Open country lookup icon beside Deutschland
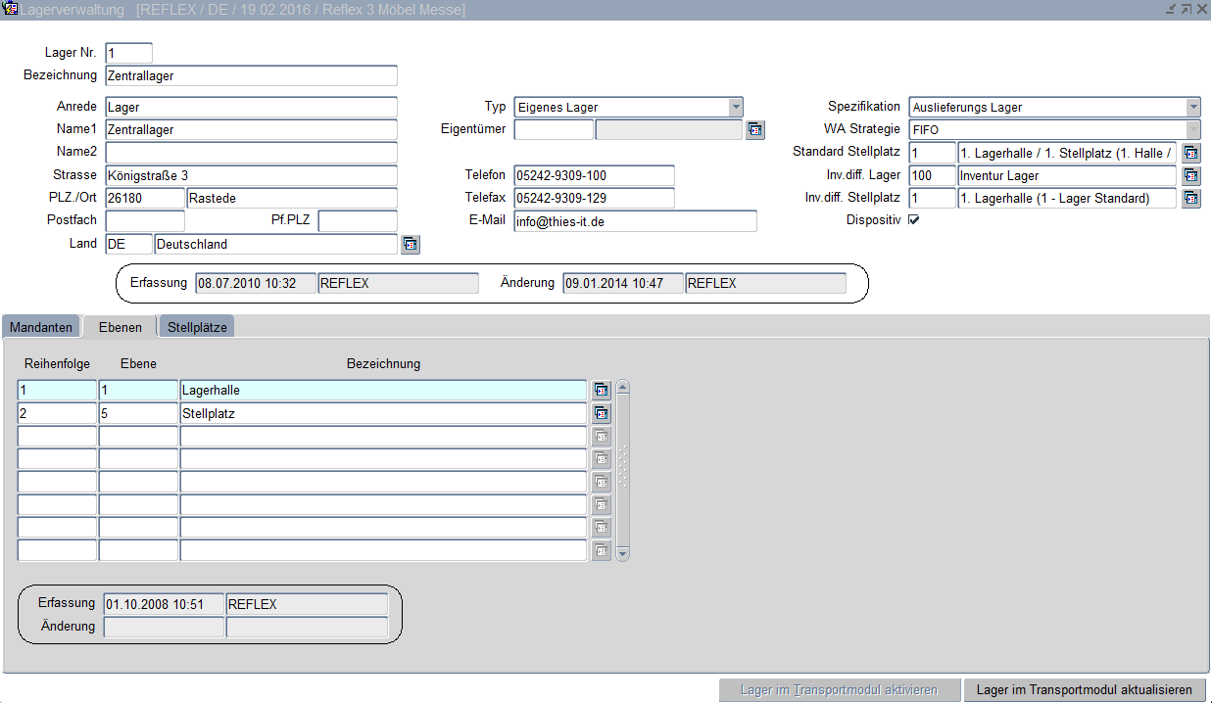The height and width of the screenshot is (703, 1212). [411, 245]
